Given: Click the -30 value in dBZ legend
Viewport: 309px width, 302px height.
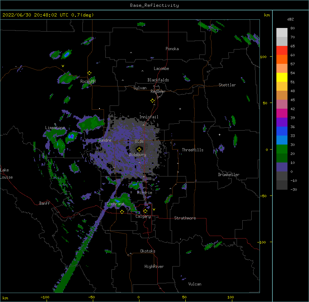Looking at the screenshot, I should (x=294, y=190).
